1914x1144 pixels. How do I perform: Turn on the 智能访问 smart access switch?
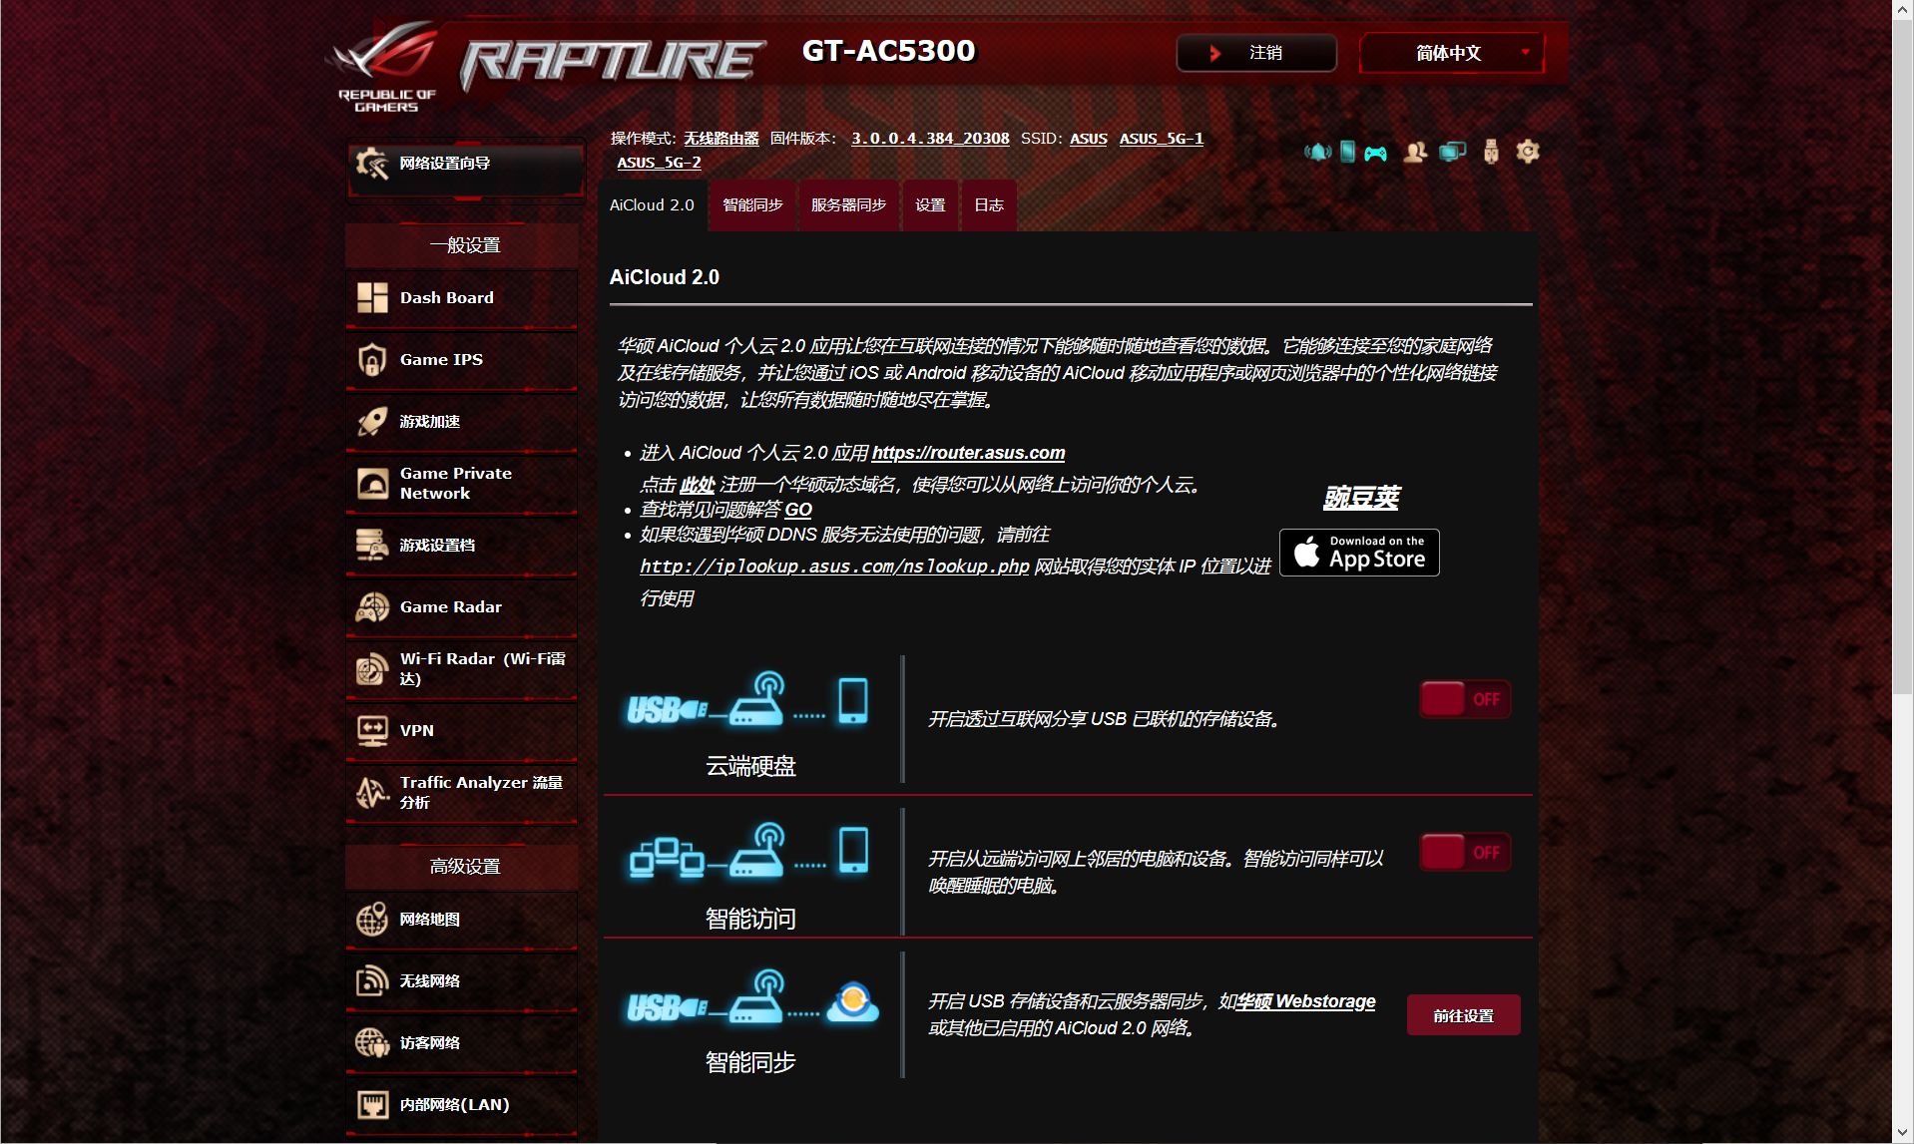tap(1464, 853)
